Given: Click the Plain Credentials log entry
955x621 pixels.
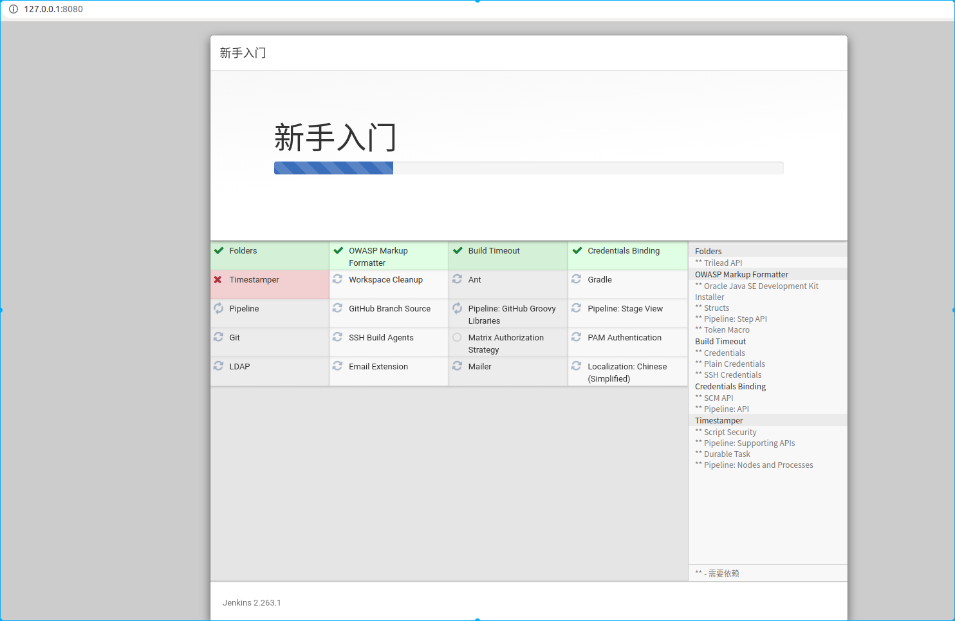Looking at the screenshot, I should point(730,364).
